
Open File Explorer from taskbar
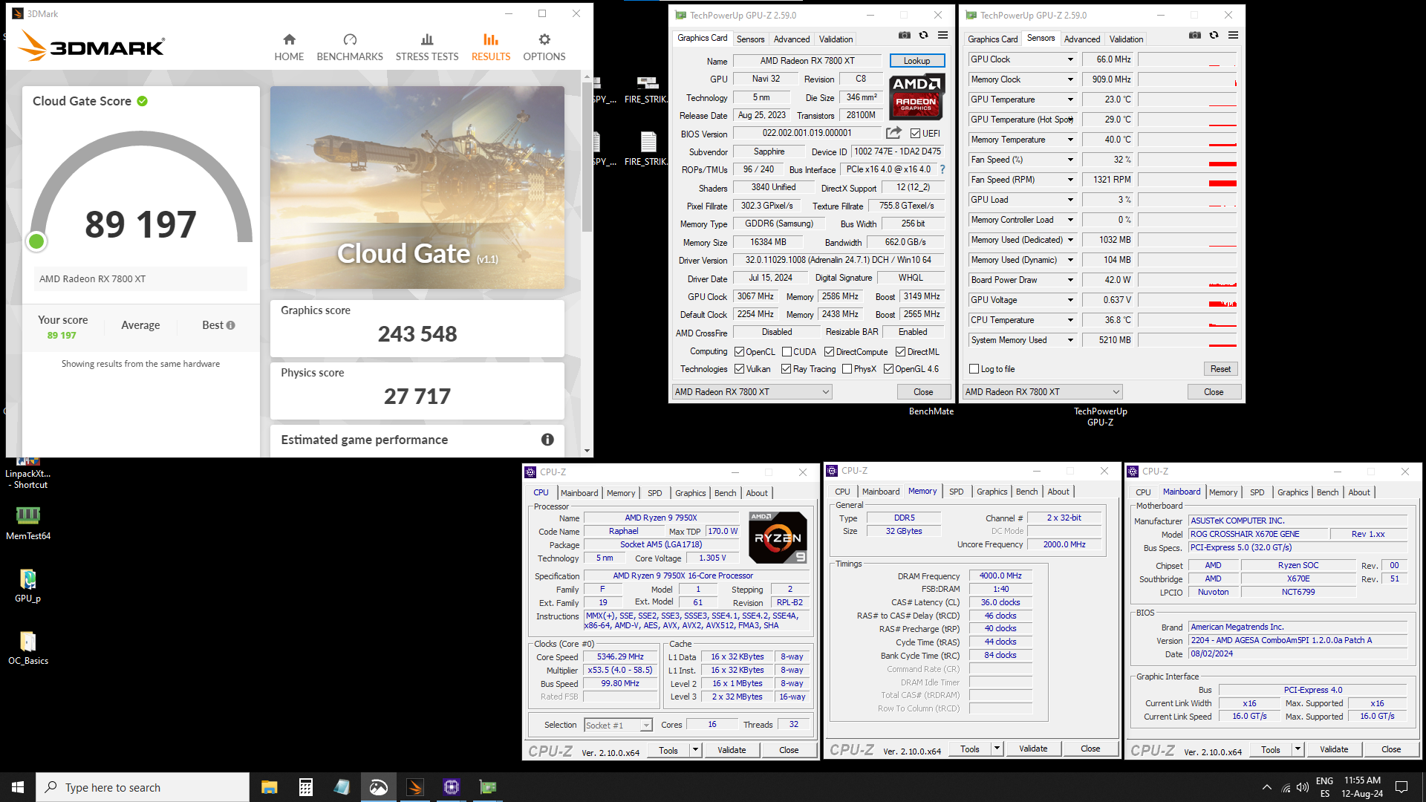coord(269,787)
